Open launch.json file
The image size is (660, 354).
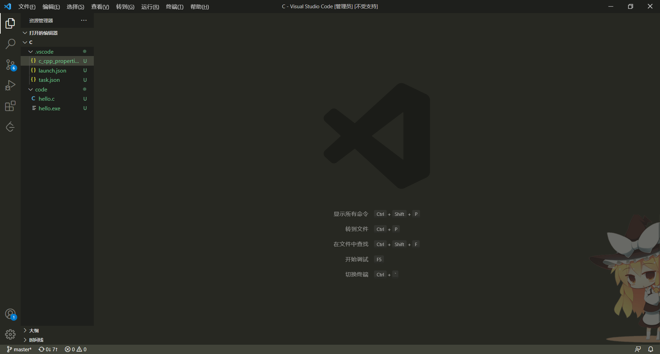57,70
